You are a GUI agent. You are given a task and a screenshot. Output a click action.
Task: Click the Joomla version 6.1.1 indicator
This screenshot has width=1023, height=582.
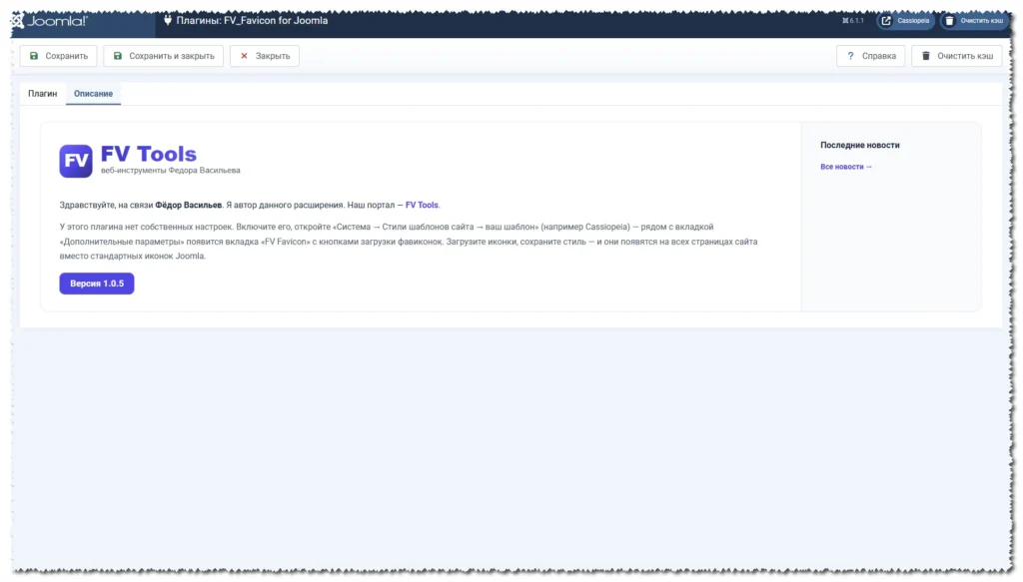click(853, 21)
